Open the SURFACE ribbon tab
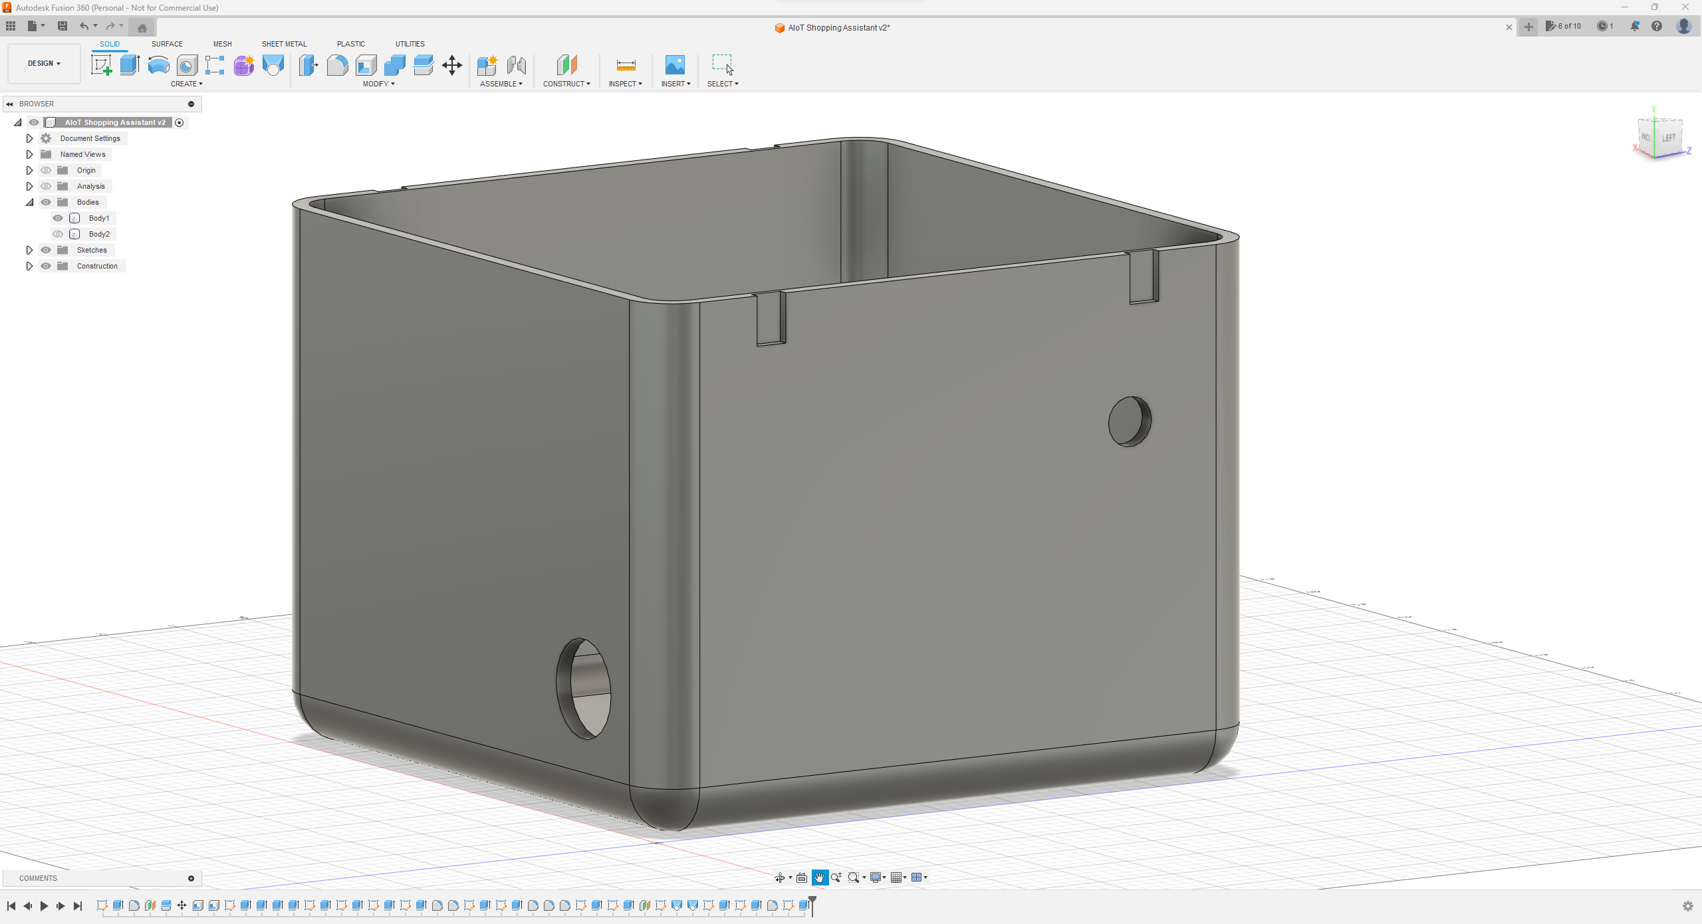Image resolution: width=1702 pixels, height=924 pixels. click(x=167, y=44)
